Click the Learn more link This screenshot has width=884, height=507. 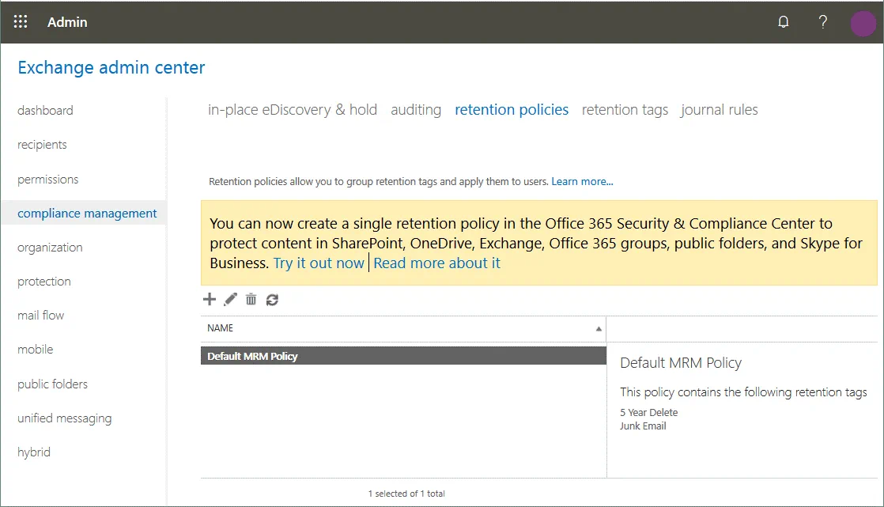point(582,181)
